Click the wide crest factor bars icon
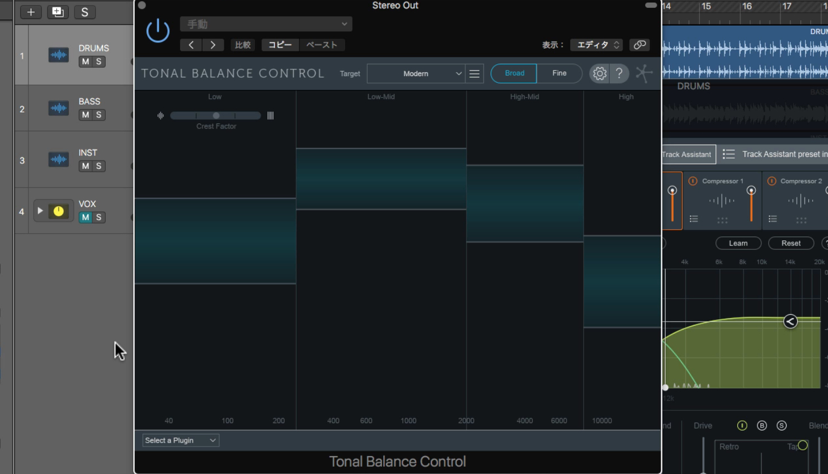The height and width of the screenshot is (474, 828). 270,116
